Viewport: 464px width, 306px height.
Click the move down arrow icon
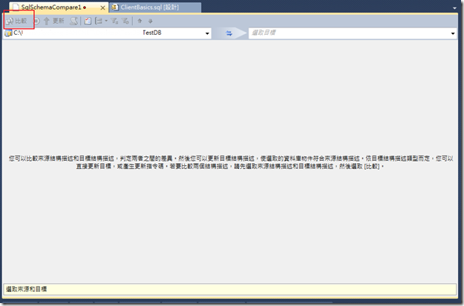(x=150, y=21)
